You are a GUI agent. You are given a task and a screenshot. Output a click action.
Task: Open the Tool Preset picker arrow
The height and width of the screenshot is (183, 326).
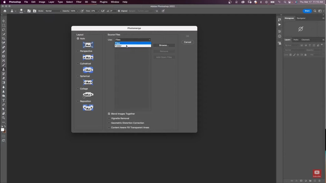16,11
